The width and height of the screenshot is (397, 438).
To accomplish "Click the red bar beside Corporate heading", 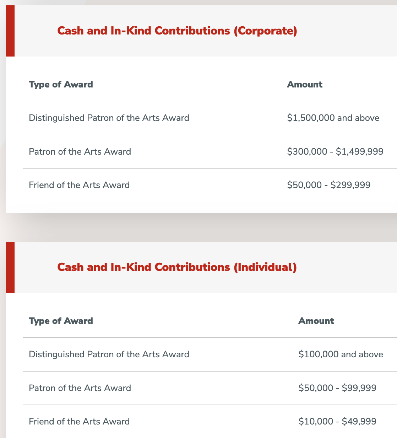I will (x=10, y=31).
